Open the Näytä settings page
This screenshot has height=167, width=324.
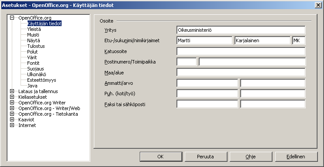coord(34,40)
